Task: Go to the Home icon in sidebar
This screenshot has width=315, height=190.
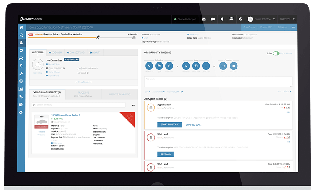Action: pyautogui.click(x=21, y=27)
